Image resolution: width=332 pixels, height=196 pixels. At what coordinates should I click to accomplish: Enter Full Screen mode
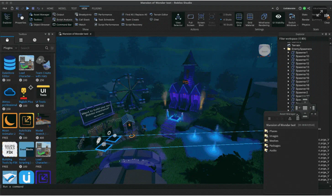tap(190, 20)
